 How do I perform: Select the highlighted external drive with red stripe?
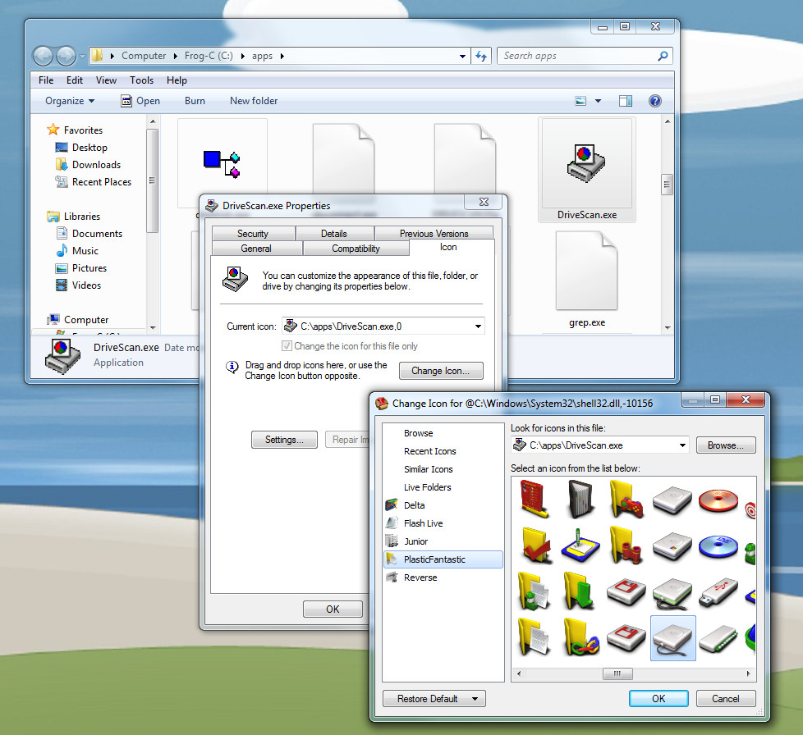tap(672, 638)
